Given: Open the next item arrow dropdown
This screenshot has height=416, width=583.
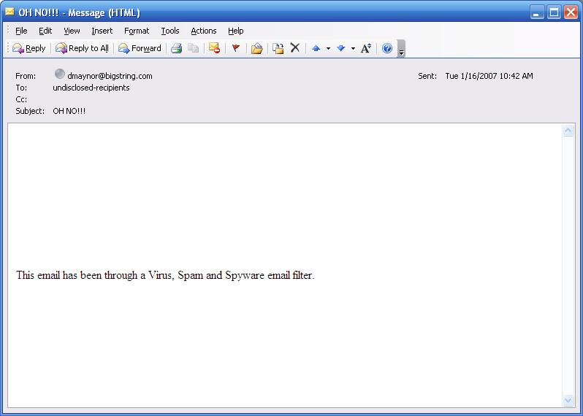Looking at the screenshot, I should tap(353, 49).
